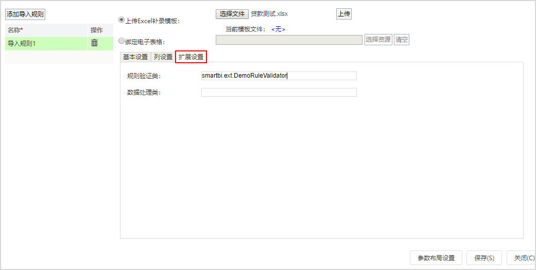Open the <无> current template link
The height and width of the screenshot is (270, 536).
278,29
